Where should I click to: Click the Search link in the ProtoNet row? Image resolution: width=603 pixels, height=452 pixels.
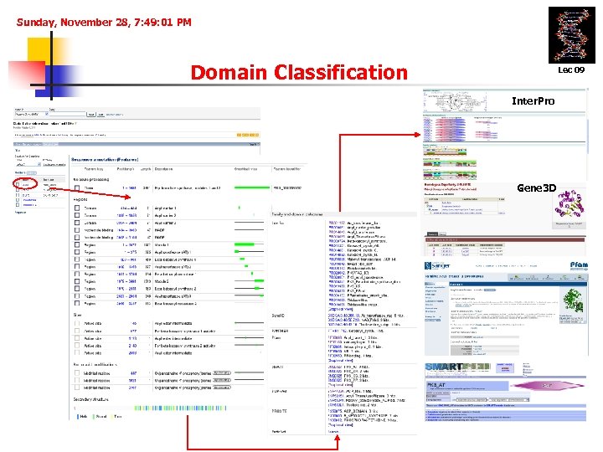coord(333,432)
